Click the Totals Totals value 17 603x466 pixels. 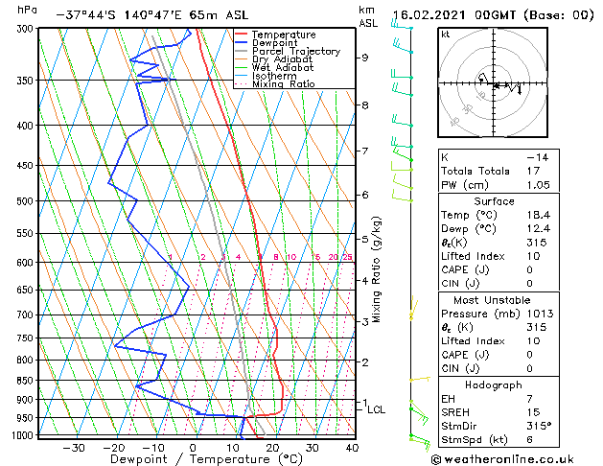click(533, 171)
